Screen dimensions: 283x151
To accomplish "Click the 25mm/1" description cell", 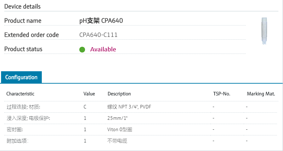I will (x=117, y=118).
